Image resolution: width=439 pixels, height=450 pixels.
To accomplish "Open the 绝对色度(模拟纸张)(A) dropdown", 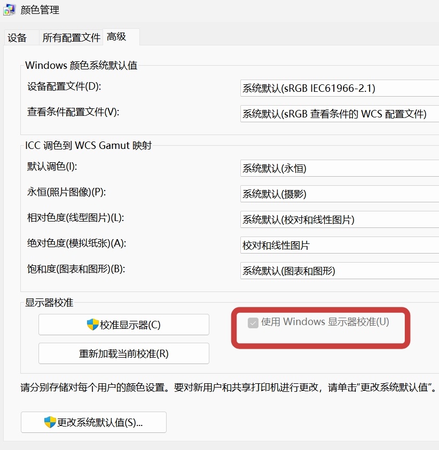I will pyautogui.click(x=340, y=245).
